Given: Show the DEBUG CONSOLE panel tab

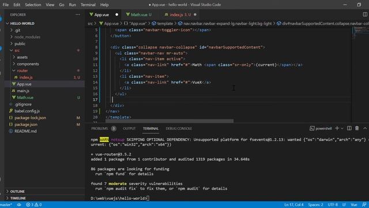Looking at the screenshot, I should (x=179, y=128).
